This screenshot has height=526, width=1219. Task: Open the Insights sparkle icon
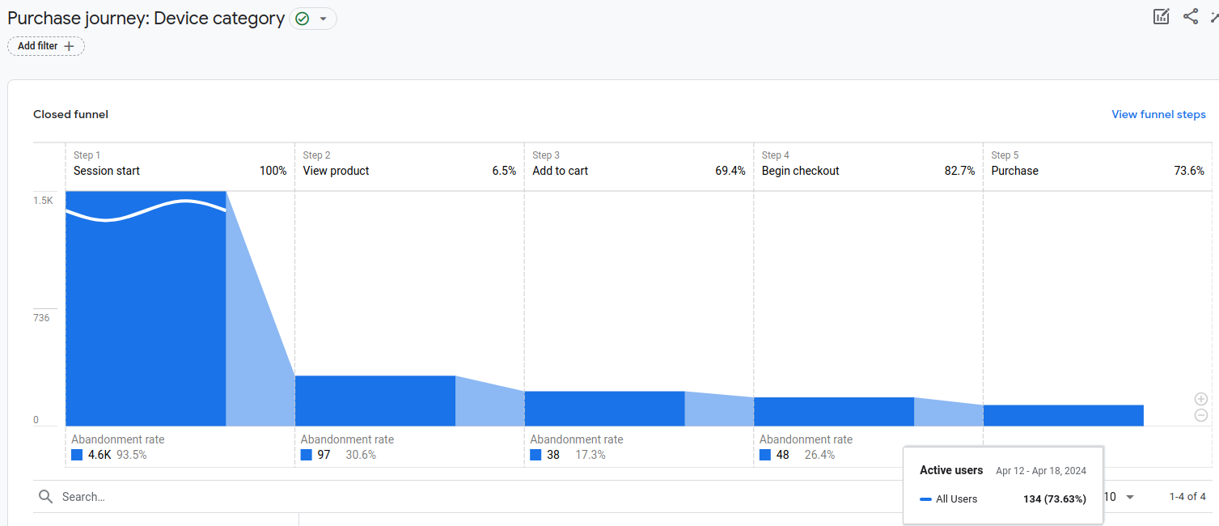pyautogui.click(x=1214, y=16)
